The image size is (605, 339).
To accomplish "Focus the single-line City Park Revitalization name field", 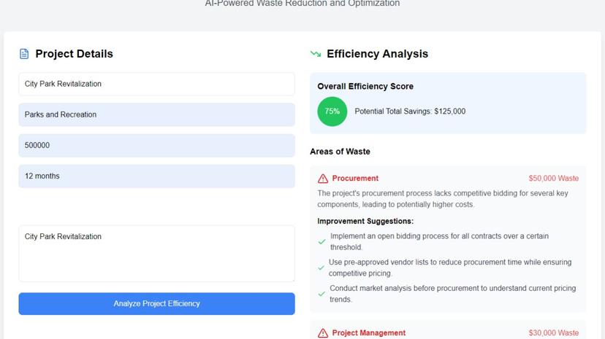I will [x=156, y=84].
